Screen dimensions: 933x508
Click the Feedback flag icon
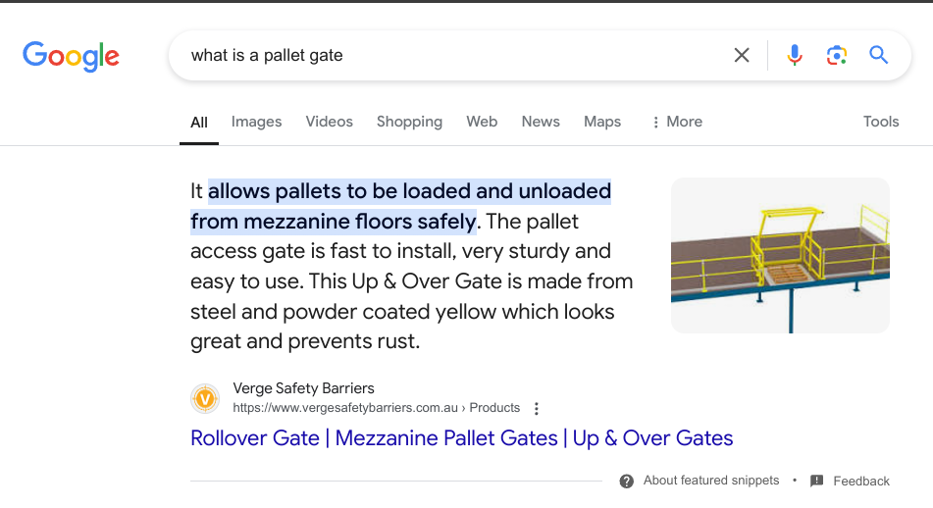[x=817, y=481]
